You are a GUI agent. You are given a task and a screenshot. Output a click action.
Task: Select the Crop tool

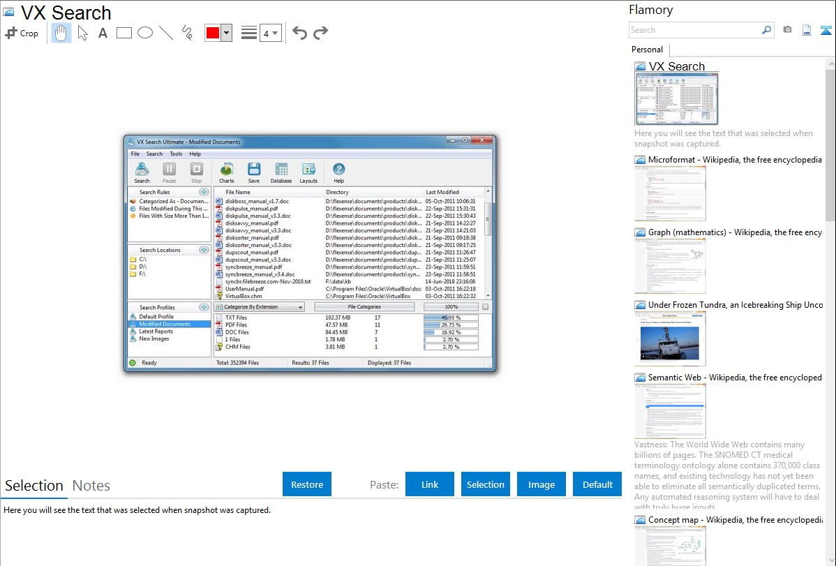pyautogui.click(x=22, y=33)
